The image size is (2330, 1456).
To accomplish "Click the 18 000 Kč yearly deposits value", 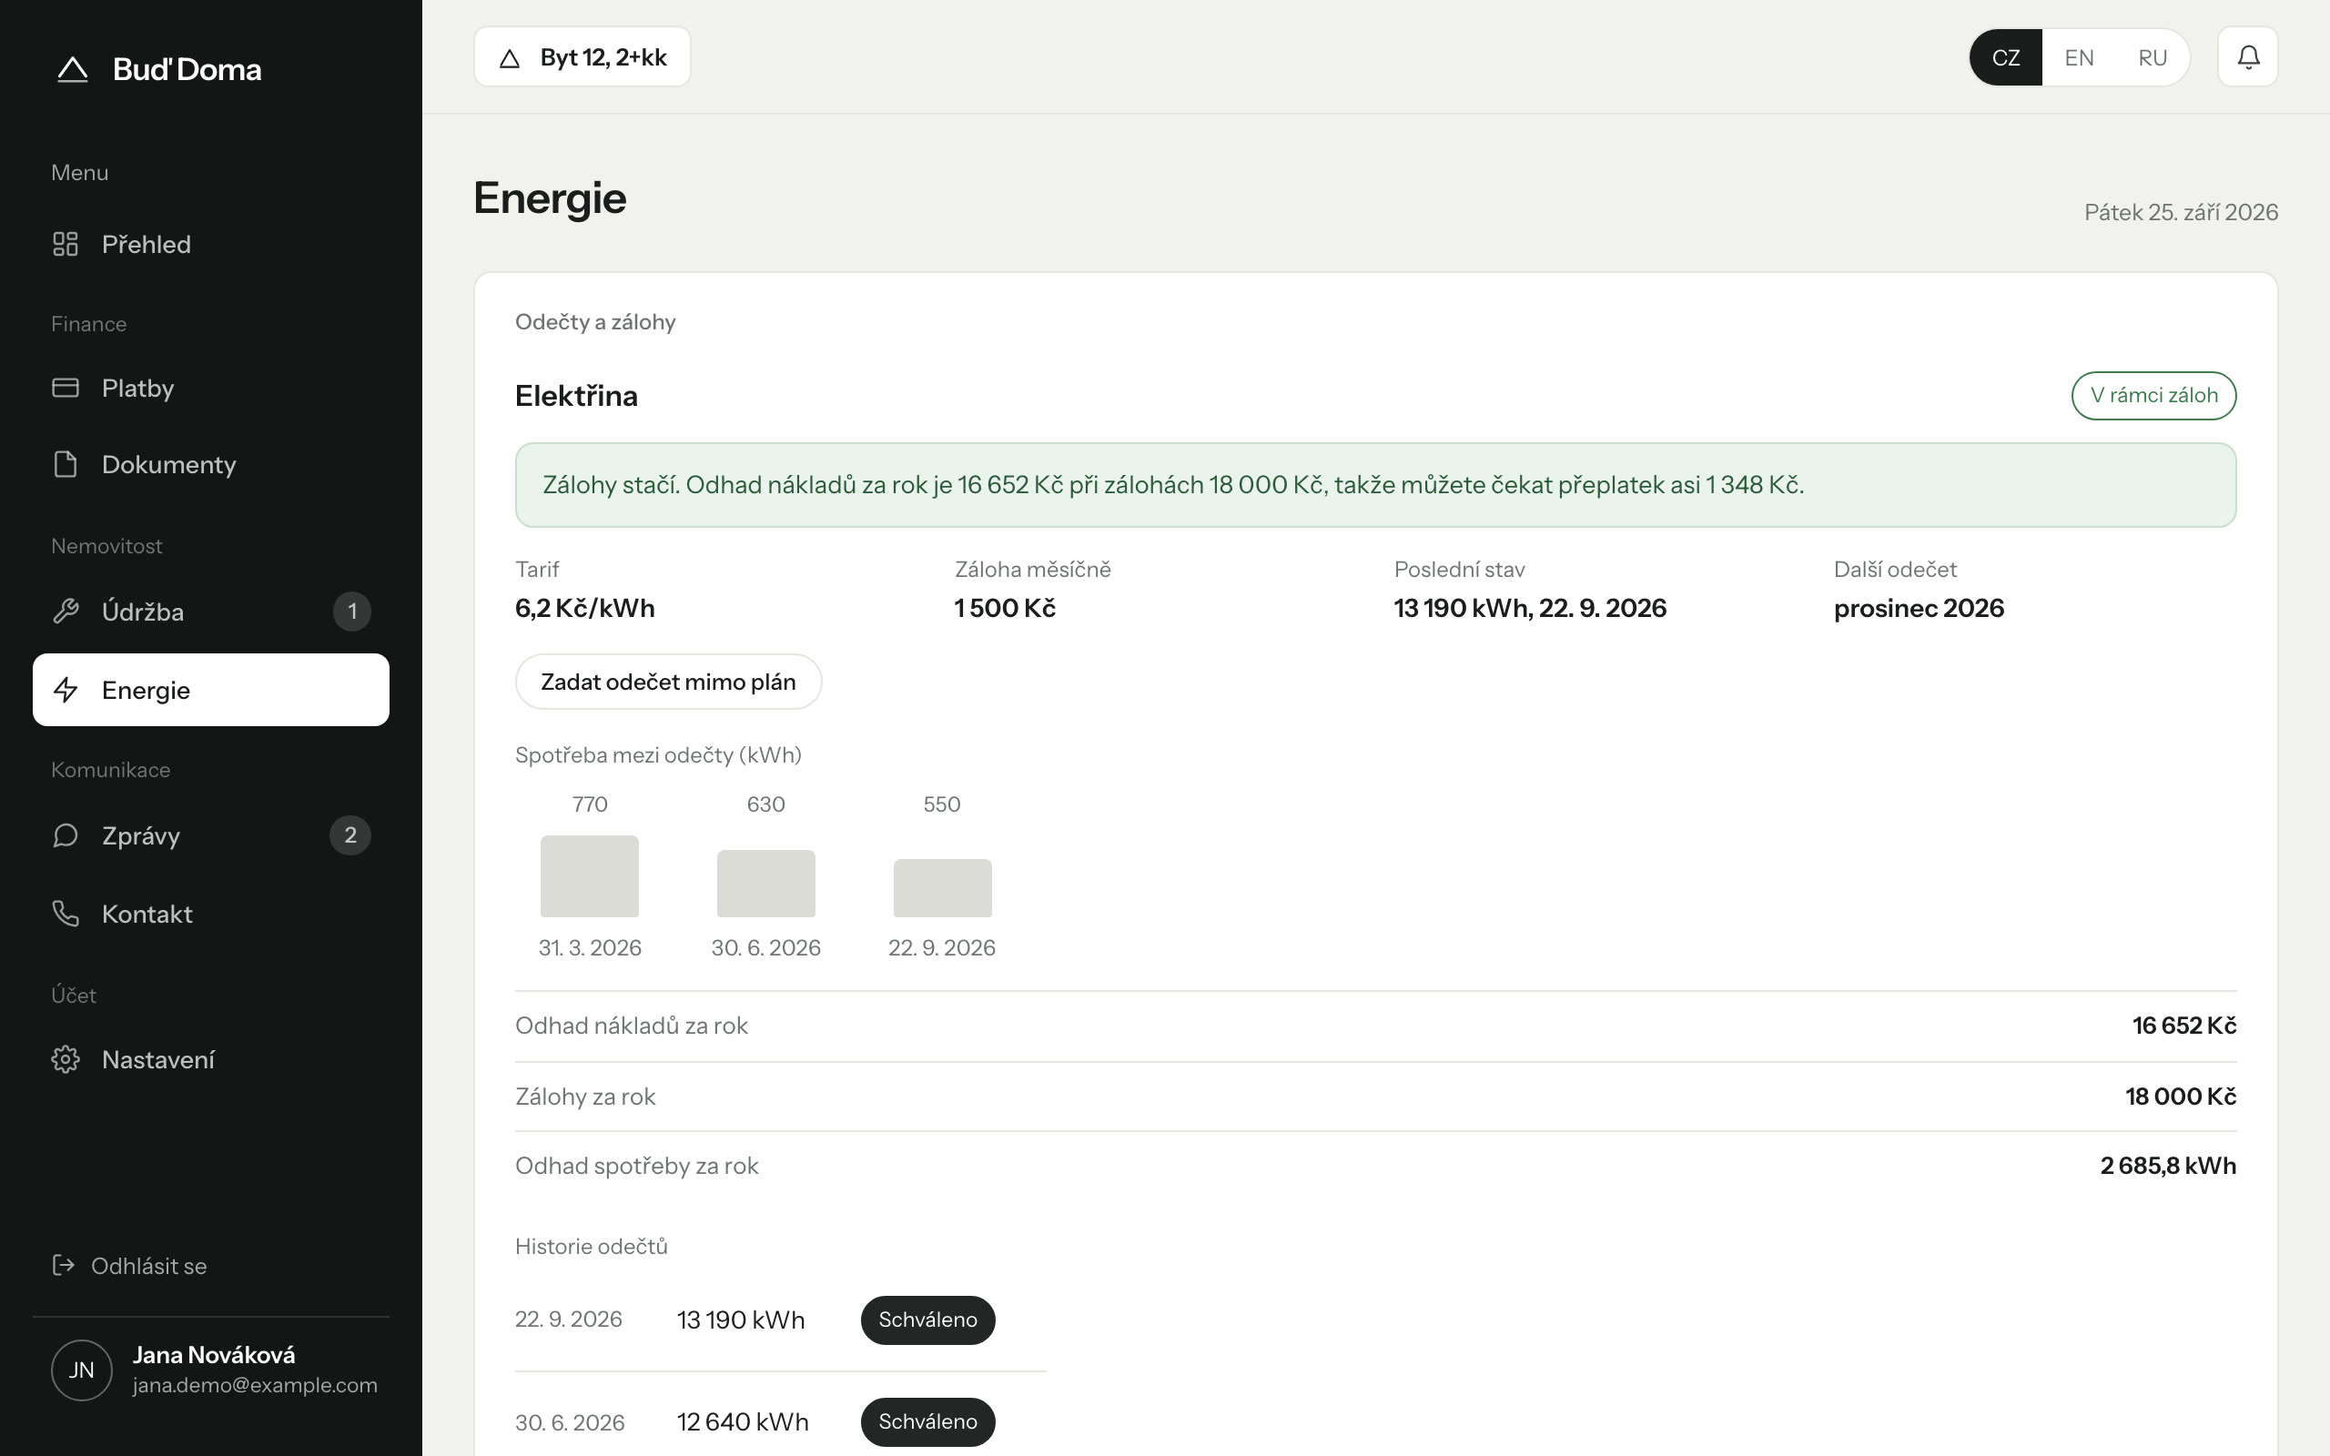I will (x=2180, y=1096).
